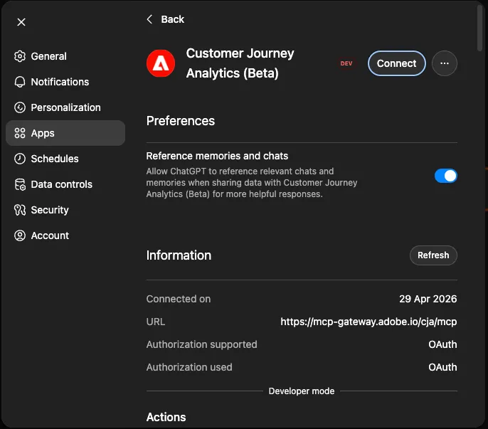
Task: Connect Customer Journey Analytics app
Action: point(396,63)
